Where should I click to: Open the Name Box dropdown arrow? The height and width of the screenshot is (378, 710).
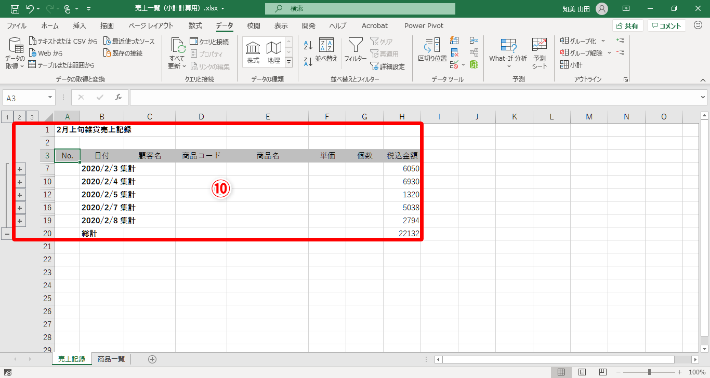[50, 98]
